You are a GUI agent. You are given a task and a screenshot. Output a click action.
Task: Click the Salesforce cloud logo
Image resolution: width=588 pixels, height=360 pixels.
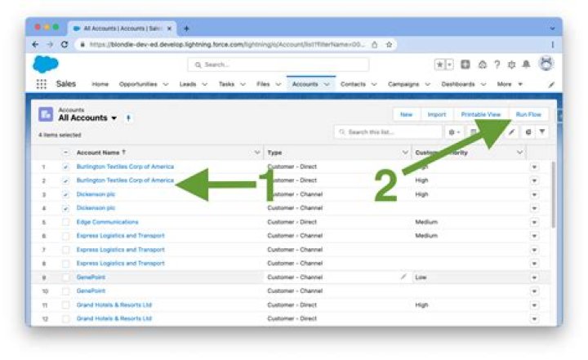(x=46, y=64)
